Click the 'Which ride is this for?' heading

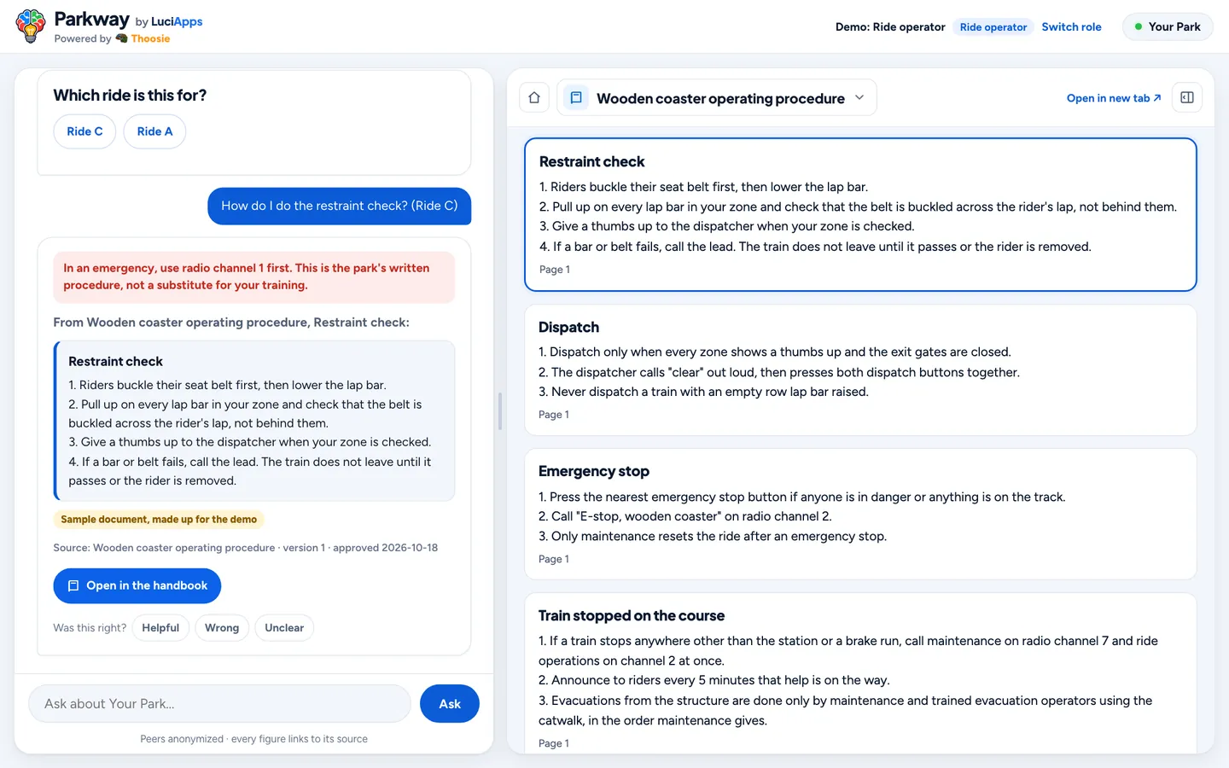(130, 96)
